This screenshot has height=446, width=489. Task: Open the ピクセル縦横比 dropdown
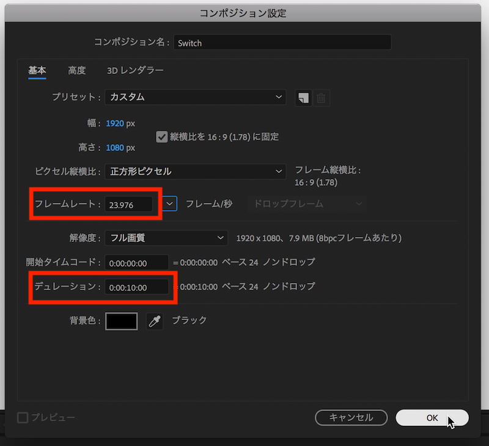pyautogui.click(x=195, y=172)
